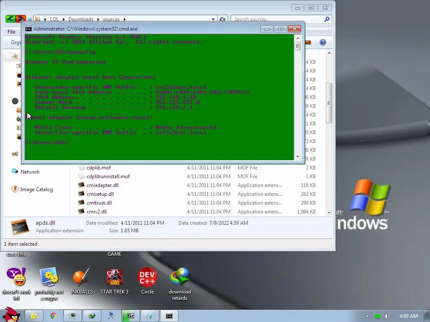This screenshot has width=430, height=322.
Task: Click the cmiadapter.dll file icon
Action: click(x=81, y=185)
